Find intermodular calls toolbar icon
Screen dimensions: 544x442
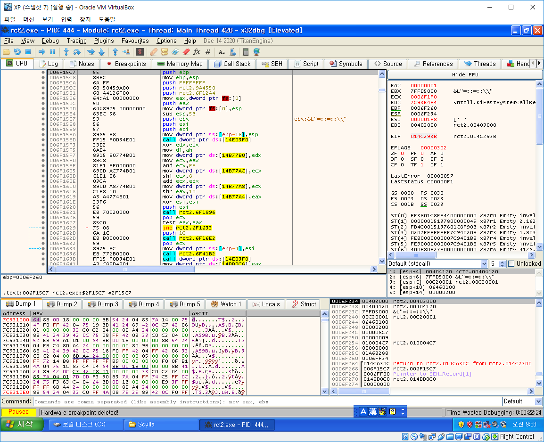[x=233, y=52]
